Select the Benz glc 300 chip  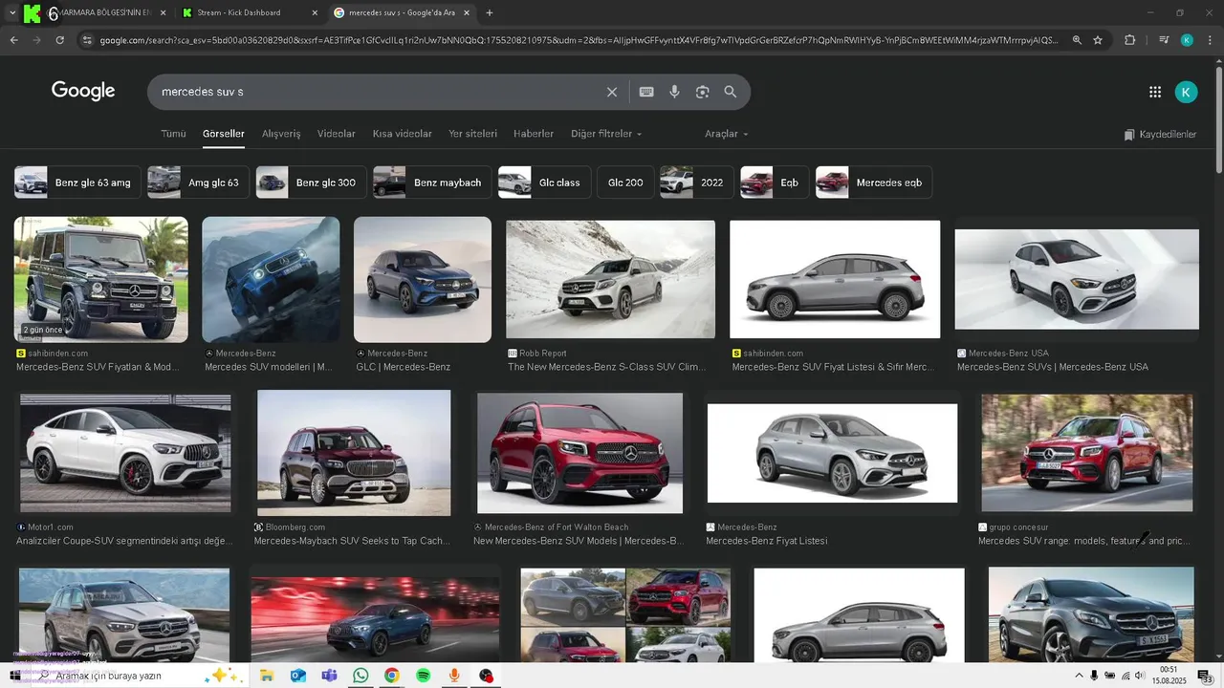[311, 183]
